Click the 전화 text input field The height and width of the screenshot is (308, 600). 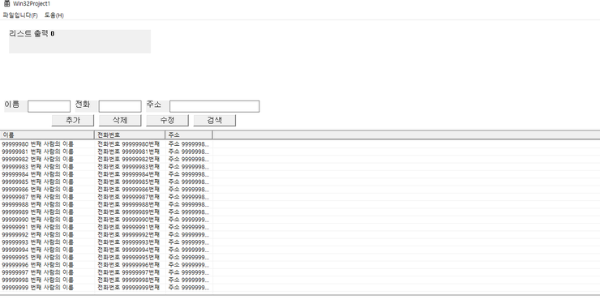120,106
